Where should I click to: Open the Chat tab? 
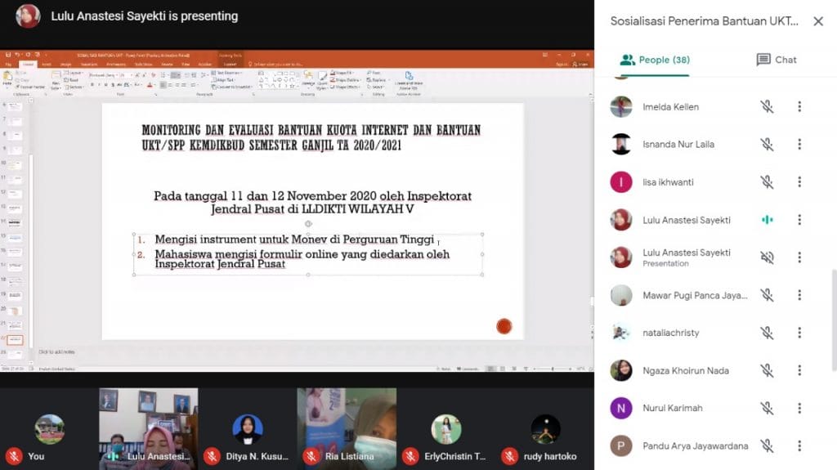[777, 60]
